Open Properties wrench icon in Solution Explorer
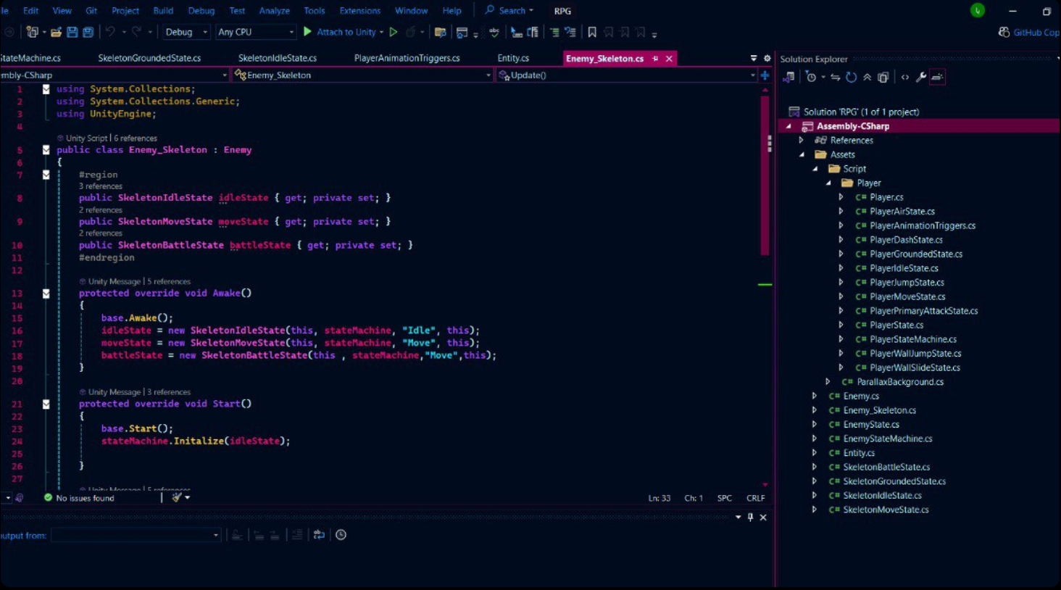This screenshot has width=1061, height=590. (920, 77)
